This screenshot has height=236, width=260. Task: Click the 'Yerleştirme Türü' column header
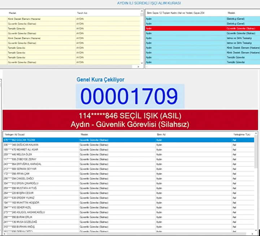coord(242,135)
